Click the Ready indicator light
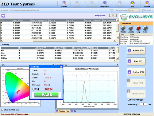The width and height of the screenshot is (154, 116). tap(123, 28)
